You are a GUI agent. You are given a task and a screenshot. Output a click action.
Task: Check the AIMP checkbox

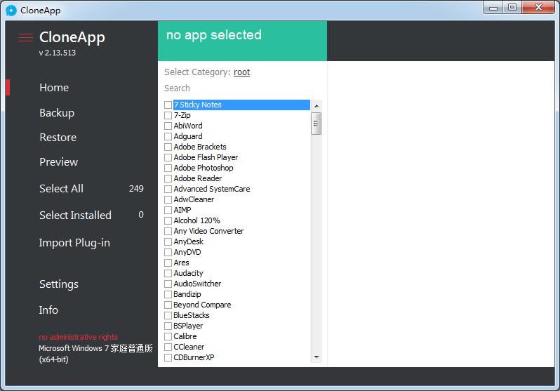tap(168, 210)
